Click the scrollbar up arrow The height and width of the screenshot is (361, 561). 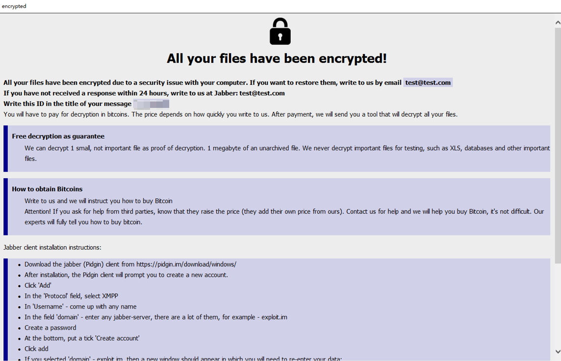click(558, 23)
